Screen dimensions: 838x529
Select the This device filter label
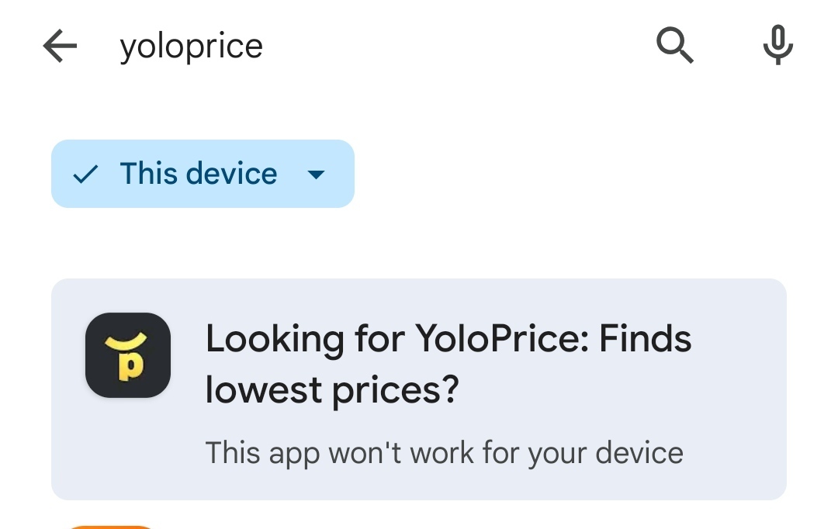[x=198, y=174]
